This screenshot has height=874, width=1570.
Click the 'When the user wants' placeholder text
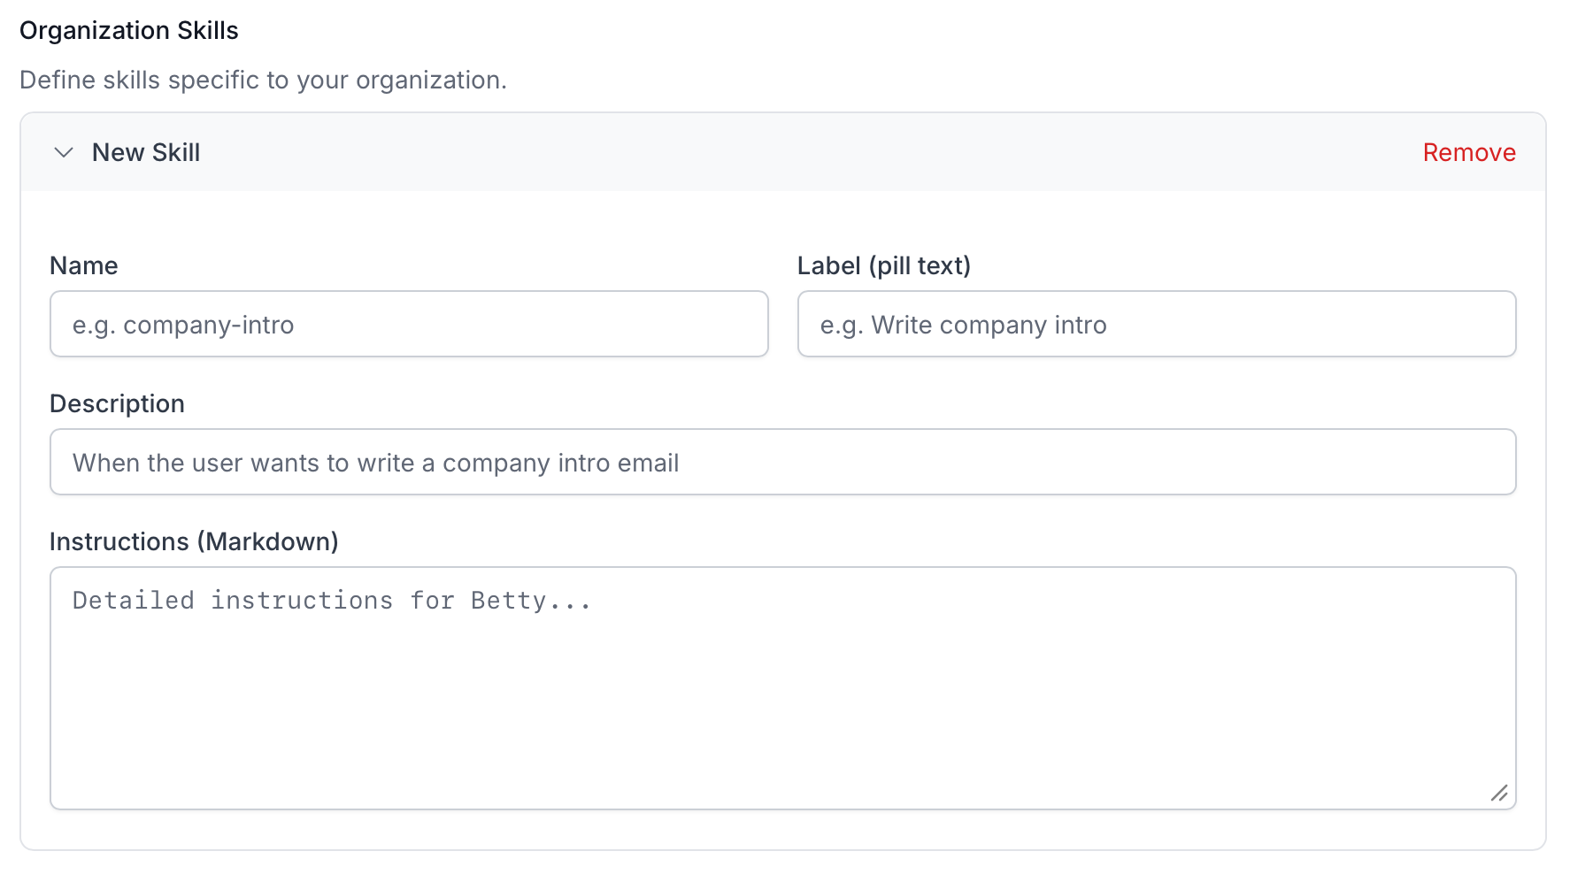point(375,463)
